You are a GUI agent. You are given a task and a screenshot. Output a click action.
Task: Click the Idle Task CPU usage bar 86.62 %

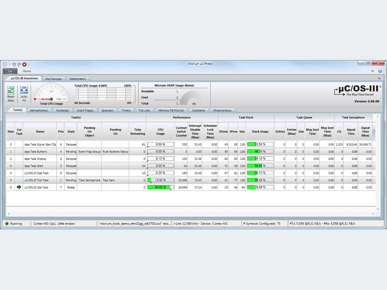coord(160,187)
